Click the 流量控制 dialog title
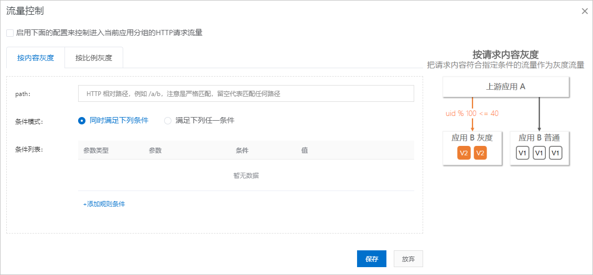 click(x=25, y=11)
